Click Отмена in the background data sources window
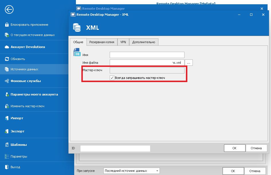The image size is (271, 175). click(x=255, y=171)
